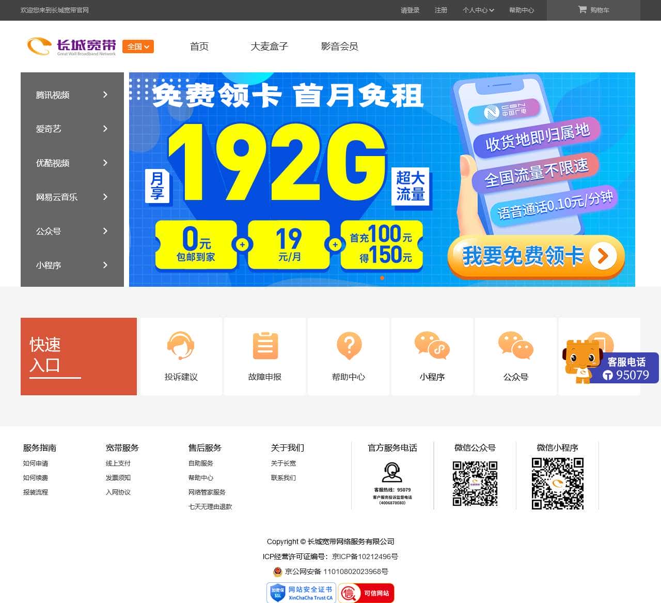Click footer link 如何申请
661x603 pixels.
pyautogui.click(x=36, y=463)
